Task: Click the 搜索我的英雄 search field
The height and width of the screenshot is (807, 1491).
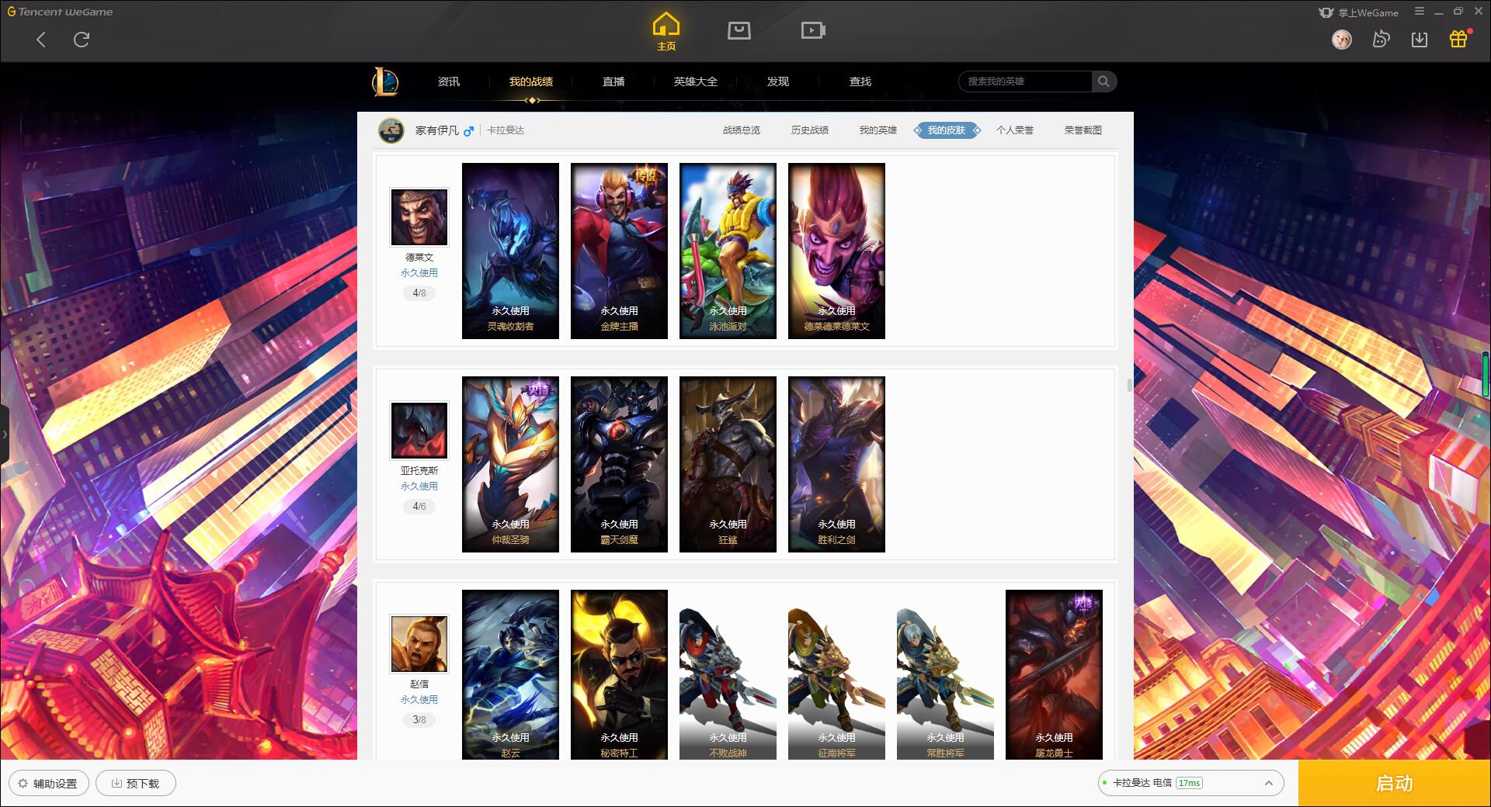Action: click(1025, 81)
